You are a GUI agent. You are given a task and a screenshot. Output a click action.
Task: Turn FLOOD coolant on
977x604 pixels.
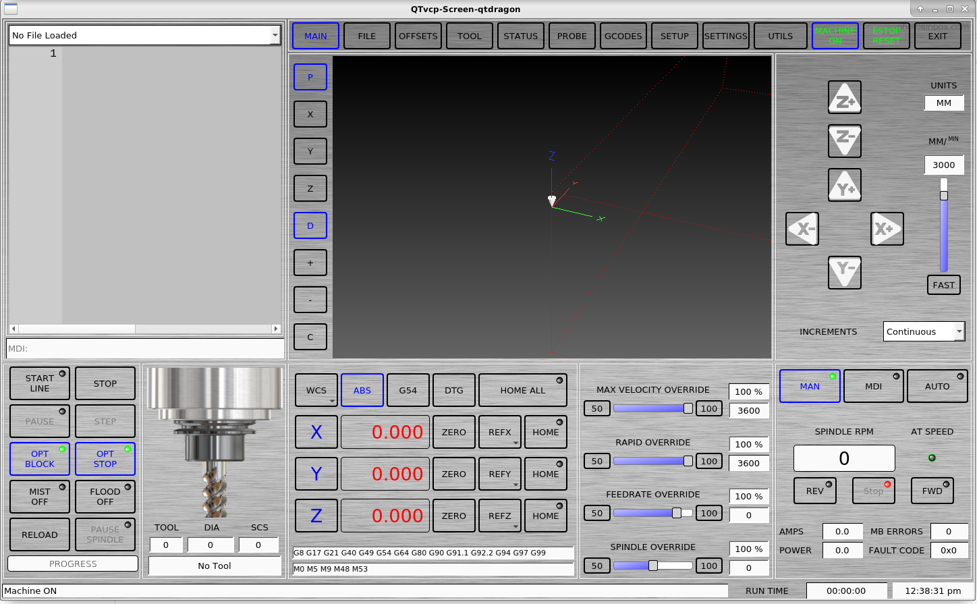pyautogui.click(x=105, y=497)
